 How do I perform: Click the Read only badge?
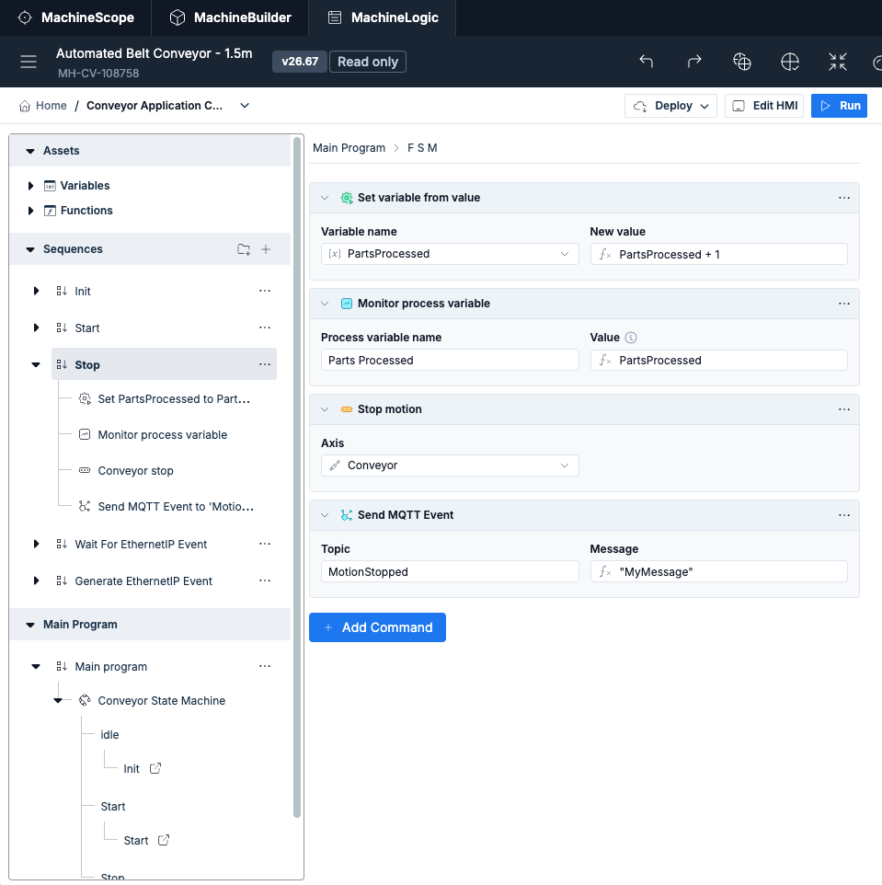[368, 62]
